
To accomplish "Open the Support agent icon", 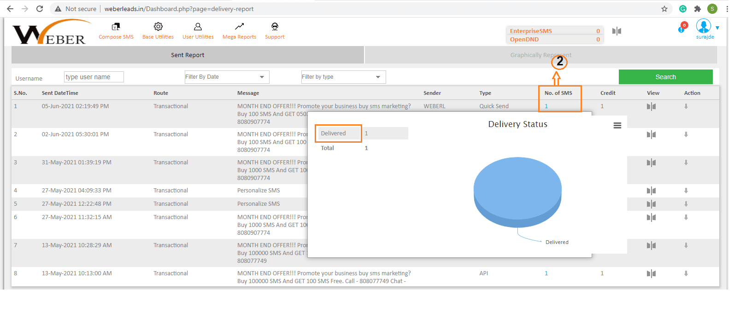I will (275, 27).
